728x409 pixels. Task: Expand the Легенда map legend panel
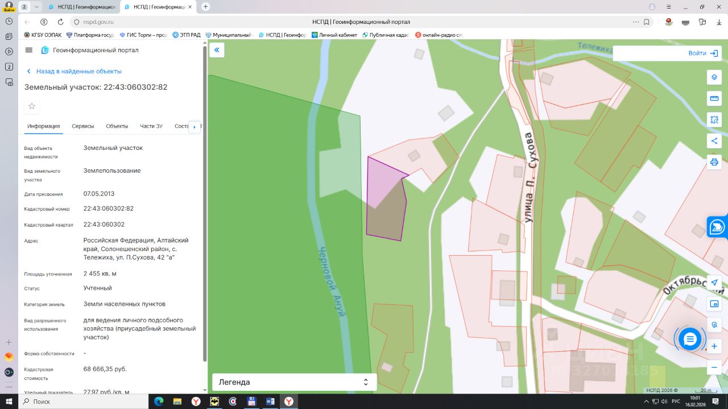coord(295,382)
